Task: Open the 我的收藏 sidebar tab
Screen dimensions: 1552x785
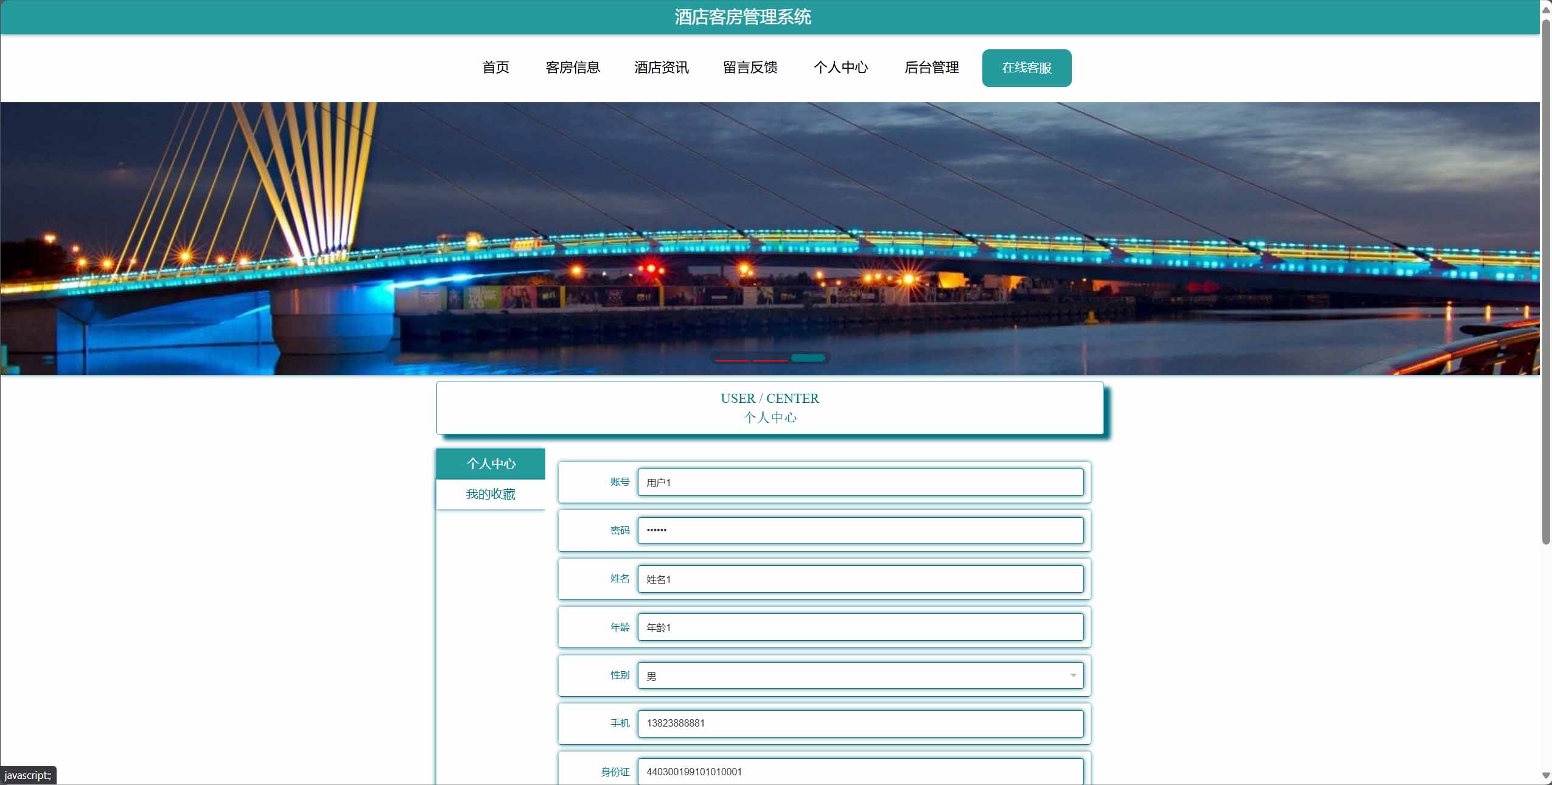Action: [491, 494]
